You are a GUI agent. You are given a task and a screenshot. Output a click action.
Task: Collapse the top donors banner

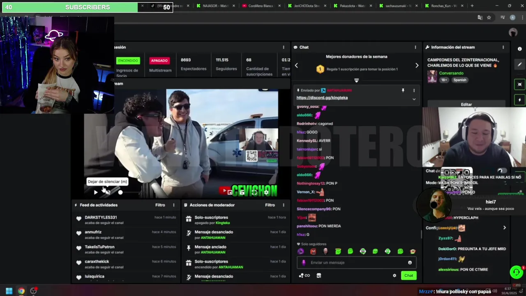pyautogui.click(x=356, y=81)
